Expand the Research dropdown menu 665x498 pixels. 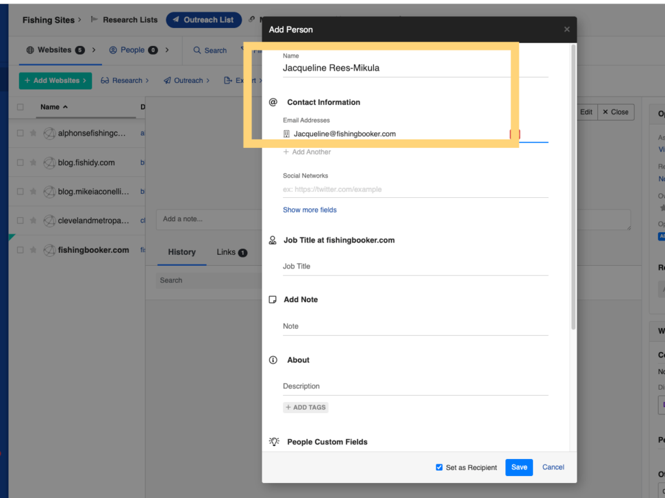[x=125, y=80]
